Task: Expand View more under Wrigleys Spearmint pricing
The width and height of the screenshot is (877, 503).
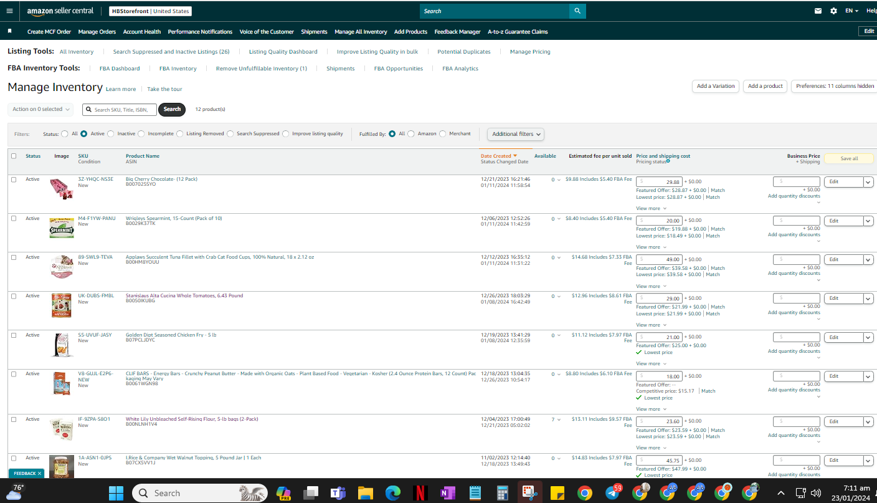Action: click(651, 247)
